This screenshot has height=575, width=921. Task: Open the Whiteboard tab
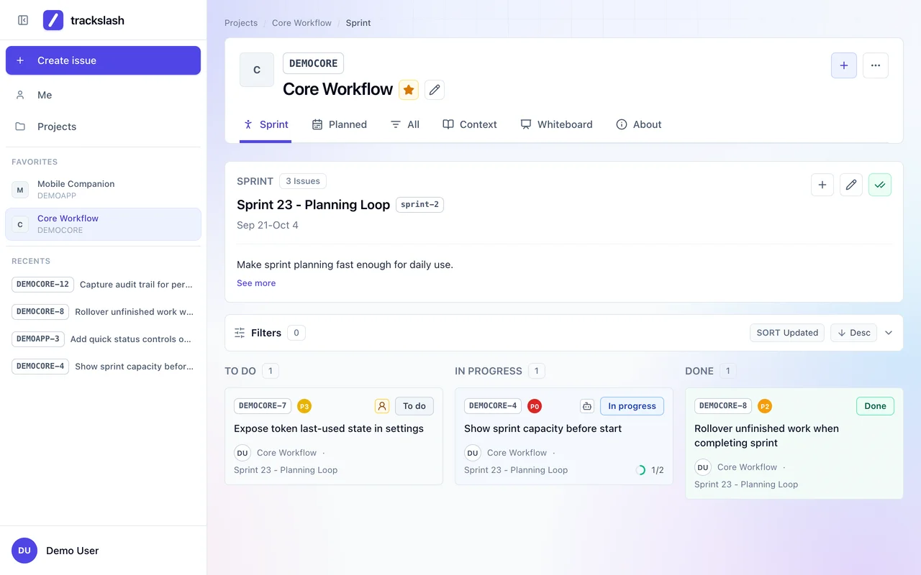557,124
